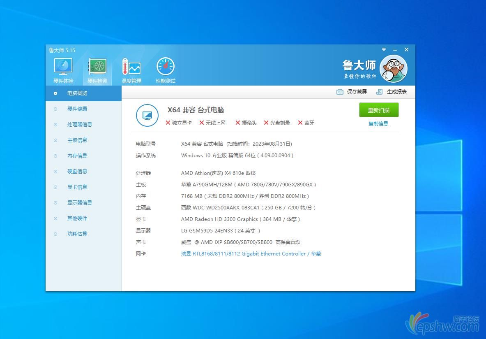The height and width of the screenshot is (339, 486).
Task: Click the 独立显卡 missing-feature indicator
Action: click(x=179, y=123)
